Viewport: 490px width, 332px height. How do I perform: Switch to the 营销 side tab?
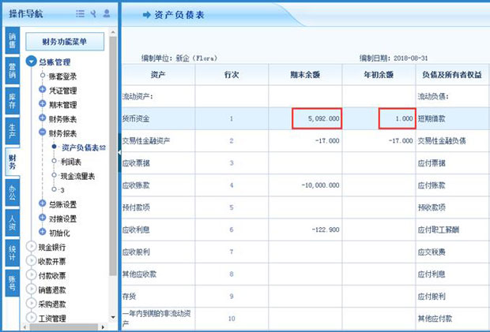tap(12, 71)
